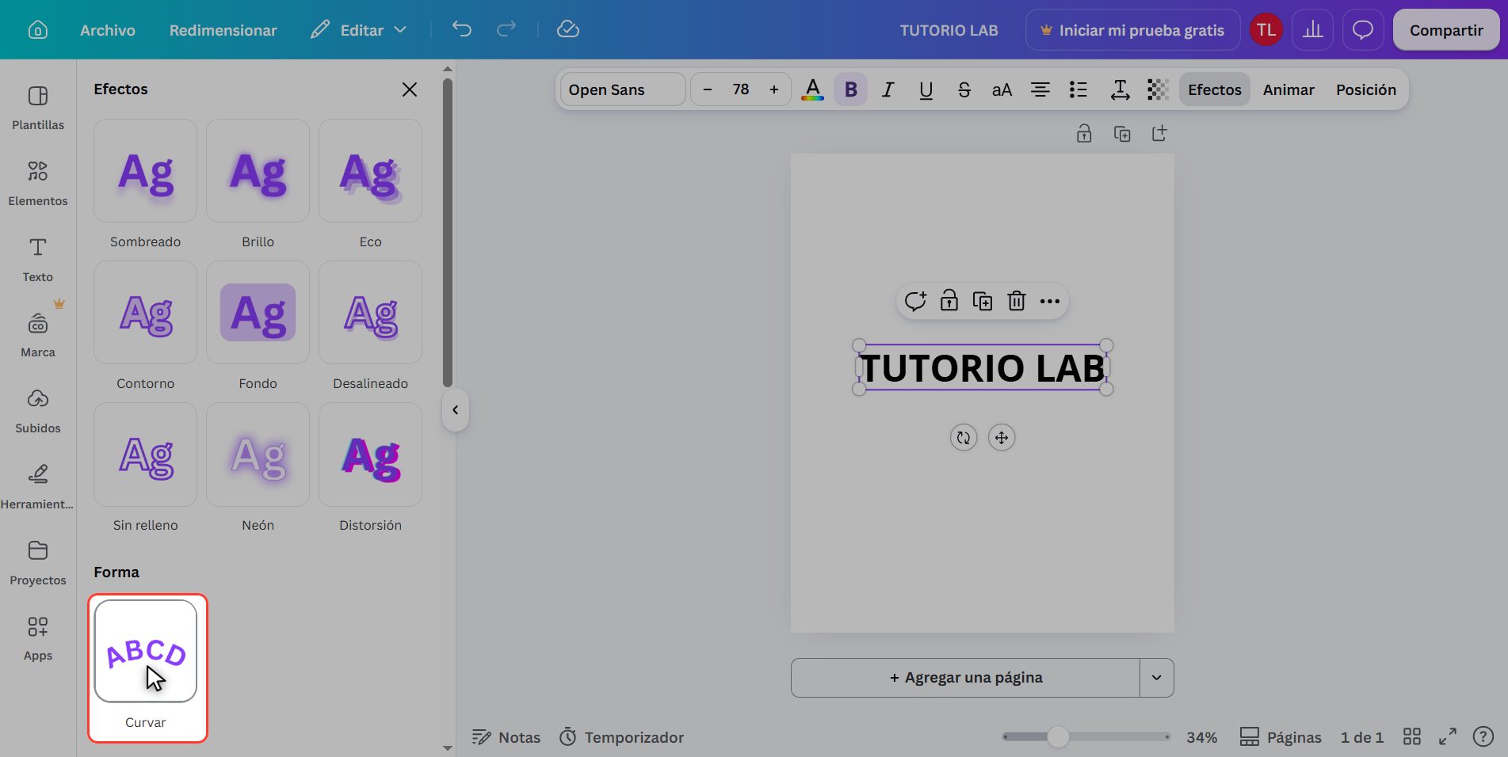Apply the Fondo text effect
This screenshot has width=1508, height=757.
(x=258, y=313)
